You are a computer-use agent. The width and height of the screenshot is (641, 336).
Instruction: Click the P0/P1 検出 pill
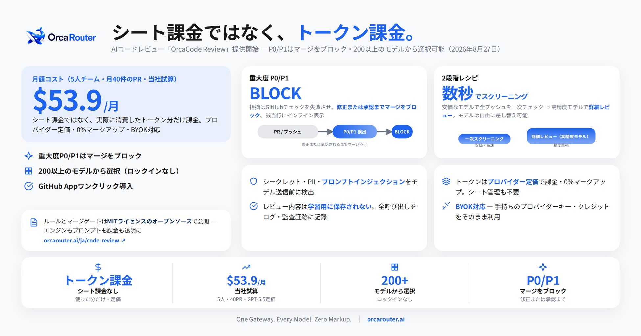pos(355,132)
